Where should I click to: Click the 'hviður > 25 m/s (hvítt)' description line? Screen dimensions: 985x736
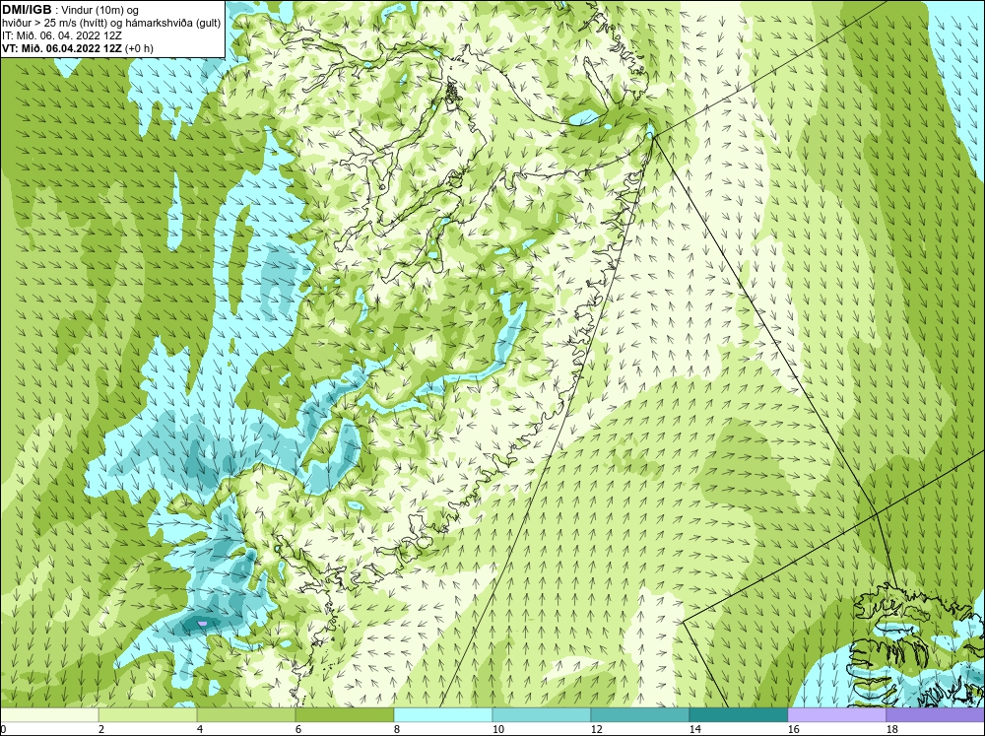click(111, 24)
